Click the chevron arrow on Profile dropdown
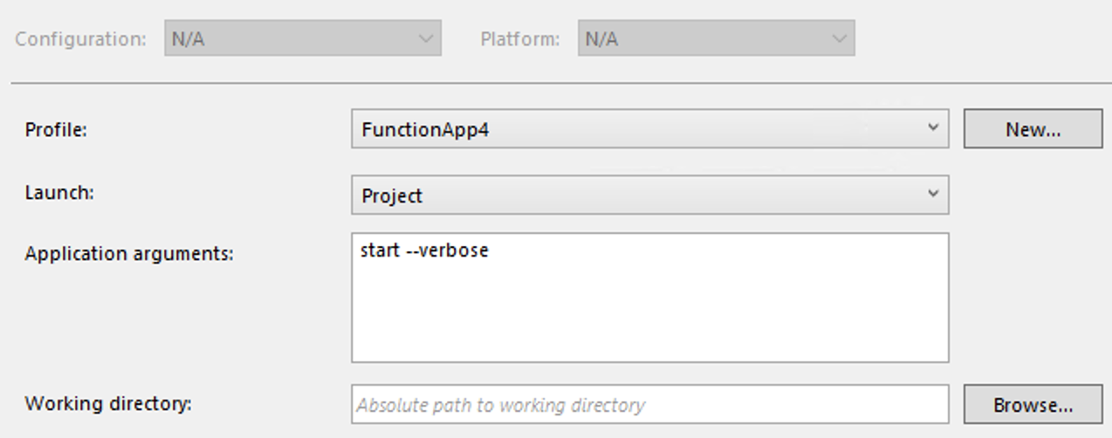This screenshot has width=1112, height=438. (x=932, y=128)
